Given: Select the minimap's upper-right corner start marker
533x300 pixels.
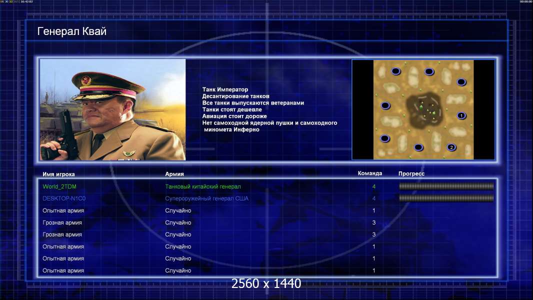Looking at the screenshot, I should [461, 82].
